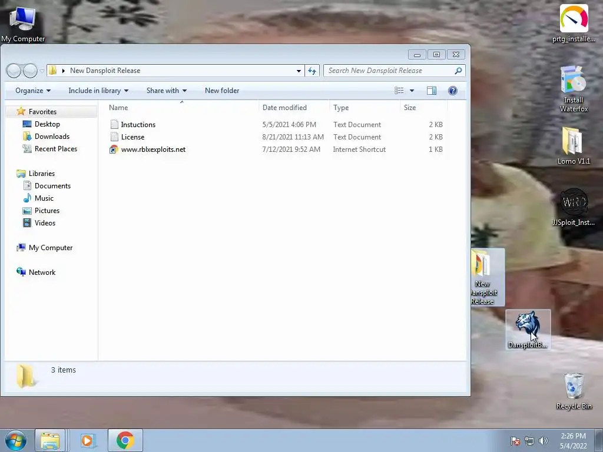
Task: Open the Organize dropdown menu
Action: point(33,91)
